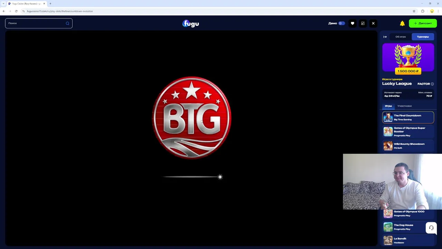The height and width of the screenshot is (249, 442).
Task: Select the Fugu Casino browser tab
Action: [x=27, y=3]
